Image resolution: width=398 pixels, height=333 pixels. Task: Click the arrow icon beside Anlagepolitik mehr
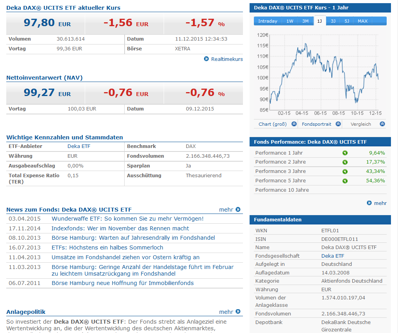pos(238,312)
